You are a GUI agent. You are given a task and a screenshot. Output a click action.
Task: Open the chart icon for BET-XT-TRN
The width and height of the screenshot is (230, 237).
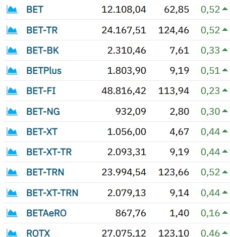pos(12,193)
